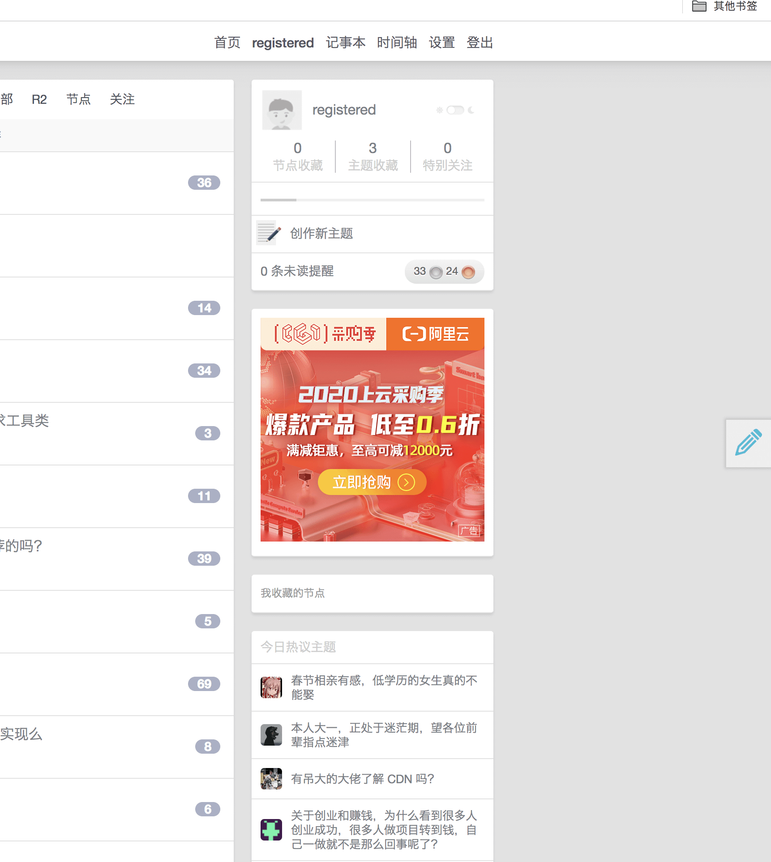This screenshot has width=771, height=862.
Task: Click the reply count badge 8
Action: pyautogui.click(x=208, y=747)
